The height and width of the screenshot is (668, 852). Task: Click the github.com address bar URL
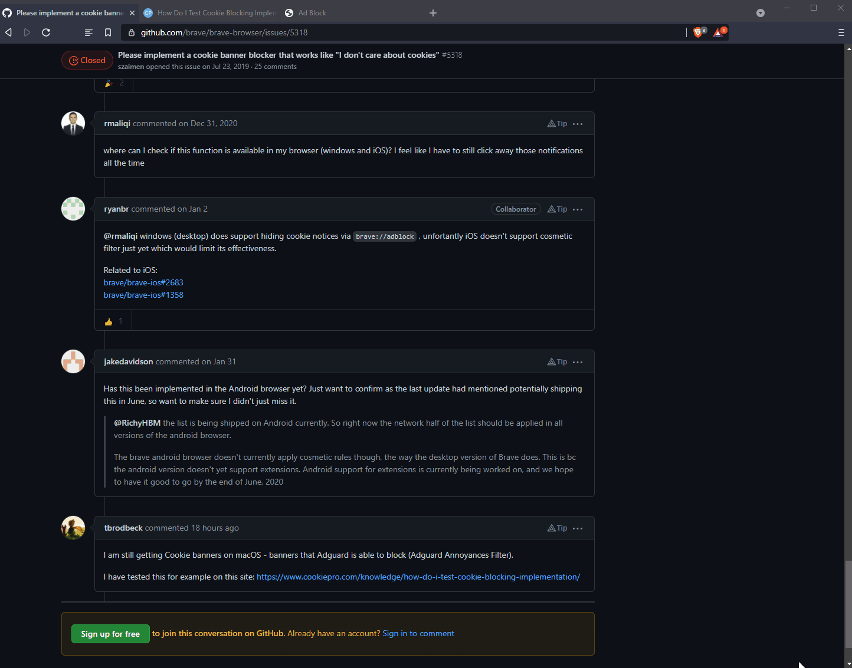(224, 32)
